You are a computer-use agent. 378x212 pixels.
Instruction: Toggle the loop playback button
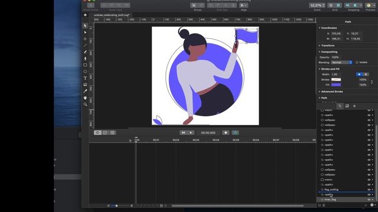click(x=235, y=132)
